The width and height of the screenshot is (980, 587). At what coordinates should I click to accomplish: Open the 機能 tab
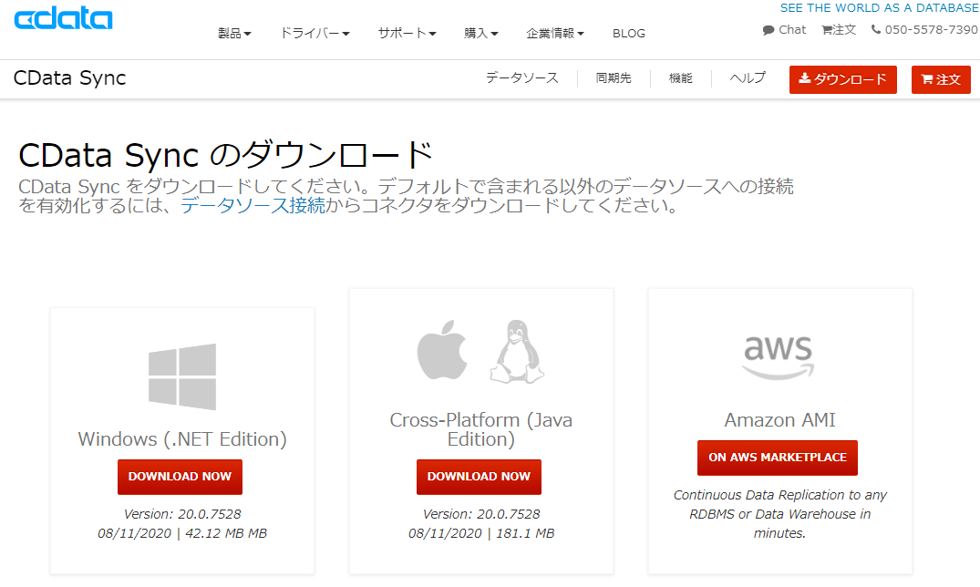(681, 78)
